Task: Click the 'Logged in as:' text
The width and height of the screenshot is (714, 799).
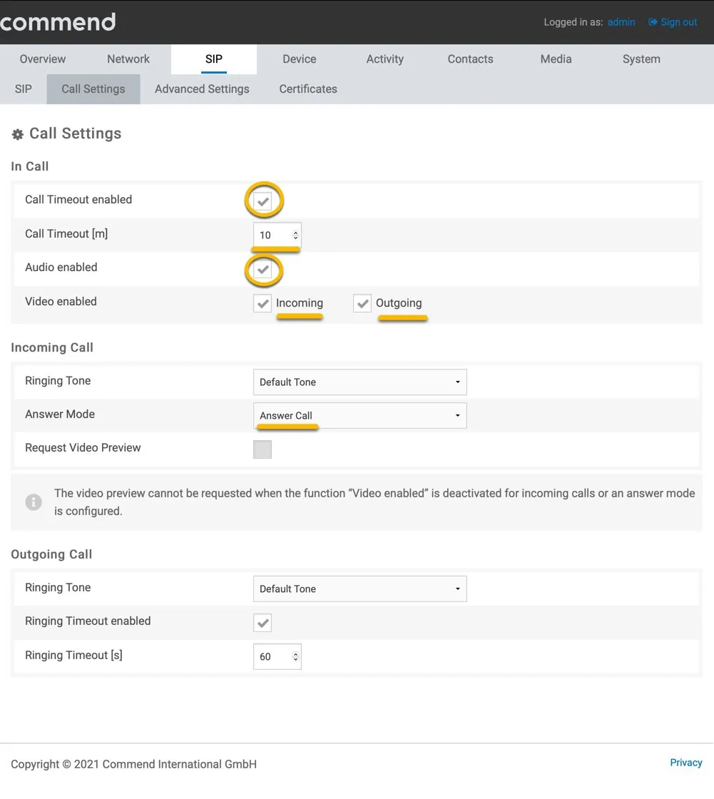Action: point(573,22)
